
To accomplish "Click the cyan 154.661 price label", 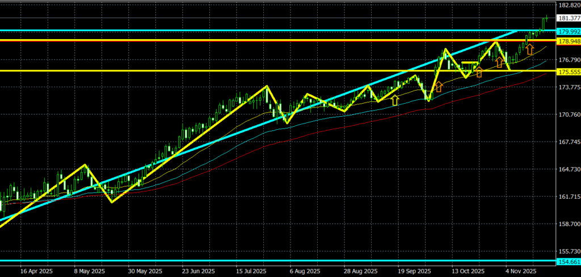I will click(x=568, y=262).
